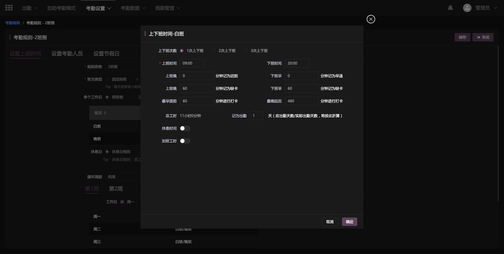Click the 记为出勤 days input field
Image resolution: width=504 pixels, height=254 pixels.
point(256,116)
